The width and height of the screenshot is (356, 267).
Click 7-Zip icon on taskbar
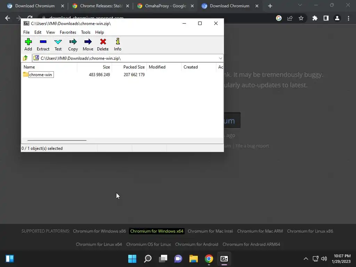pos(224,259)
